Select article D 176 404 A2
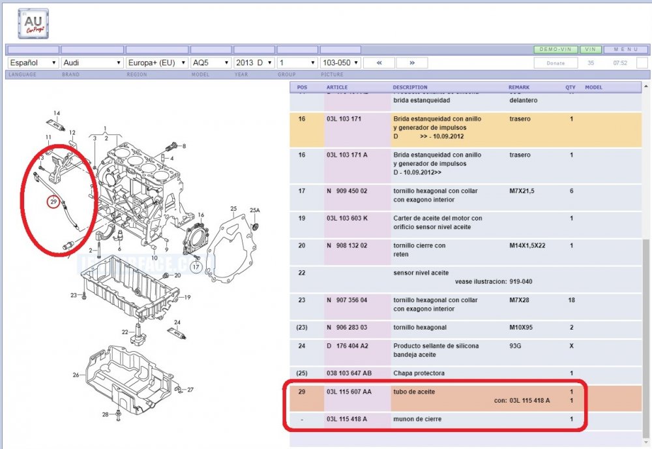This screenshot has height=449, width=652. pyautogui.click(x=348, y=346)
